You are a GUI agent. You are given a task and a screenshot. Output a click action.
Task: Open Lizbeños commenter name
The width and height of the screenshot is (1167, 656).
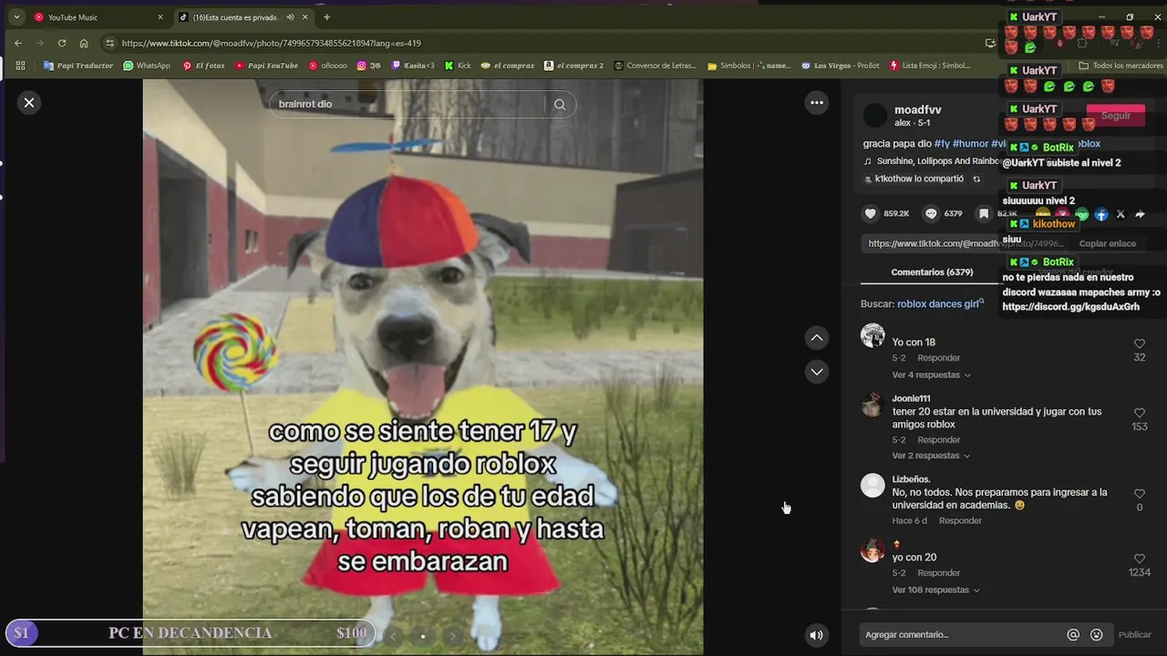[x=911, y=479]
